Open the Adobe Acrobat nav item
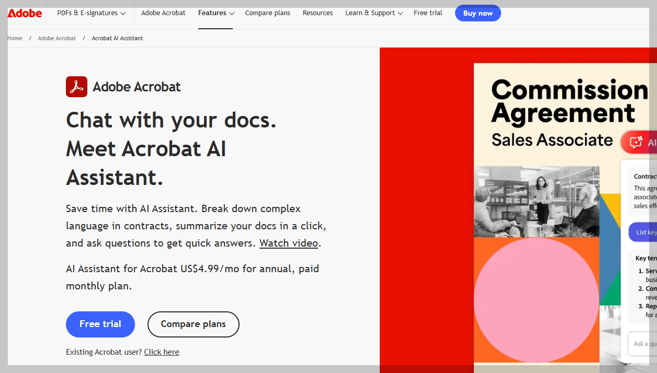Viewport: 657px width, 373px height. click(163, 13)
